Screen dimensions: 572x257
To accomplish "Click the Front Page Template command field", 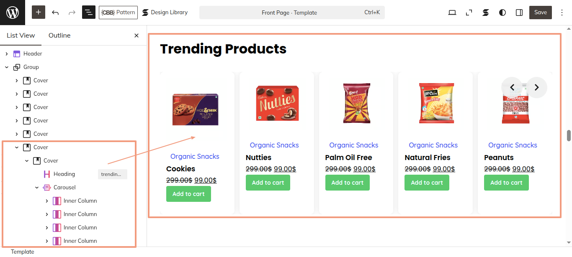I will coord(292,13).
